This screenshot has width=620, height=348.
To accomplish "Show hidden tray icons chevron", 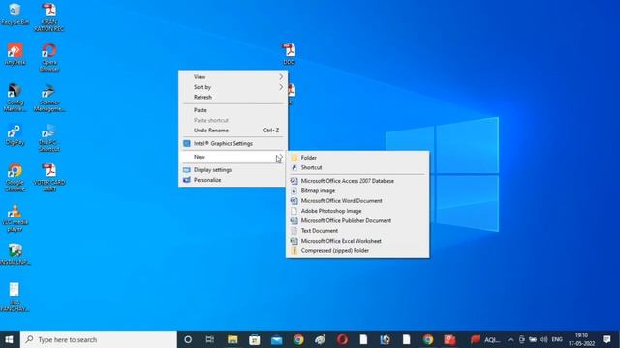I will 511,339.
